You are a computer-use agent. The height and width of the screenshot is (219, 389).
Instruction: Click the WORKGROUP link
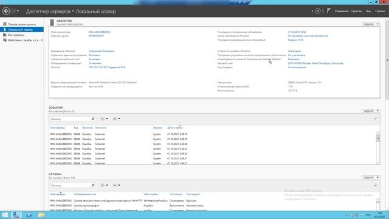pos(96,36)
